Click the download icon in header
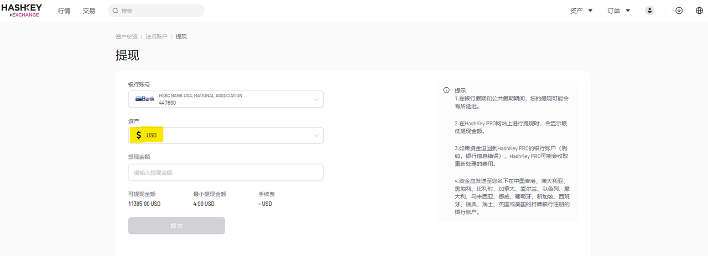This screenshot has height=256, width=708. 679,10
